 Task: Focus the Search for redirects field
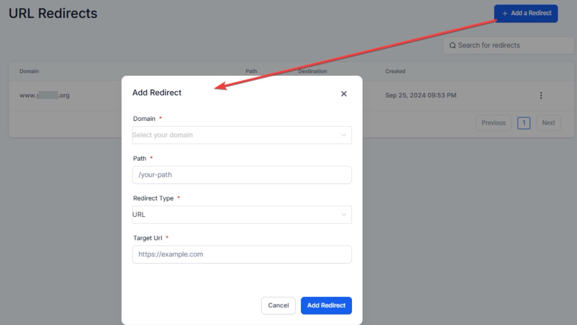511,45
